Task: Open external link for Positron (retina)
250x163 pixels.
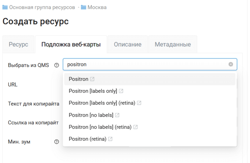Action: tap(110, 139)
